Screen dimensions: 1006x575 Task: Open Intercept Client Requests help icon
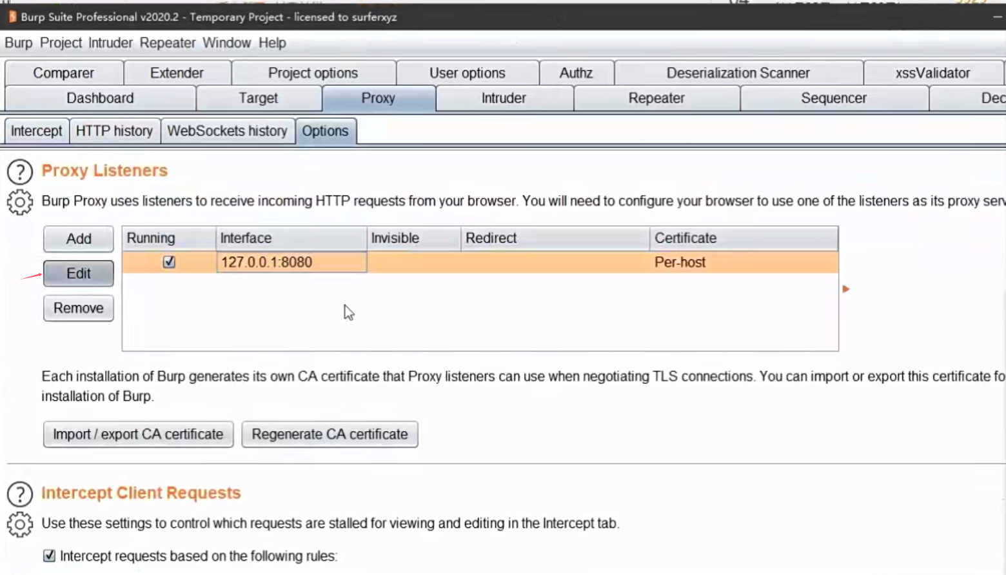point(20,494)
